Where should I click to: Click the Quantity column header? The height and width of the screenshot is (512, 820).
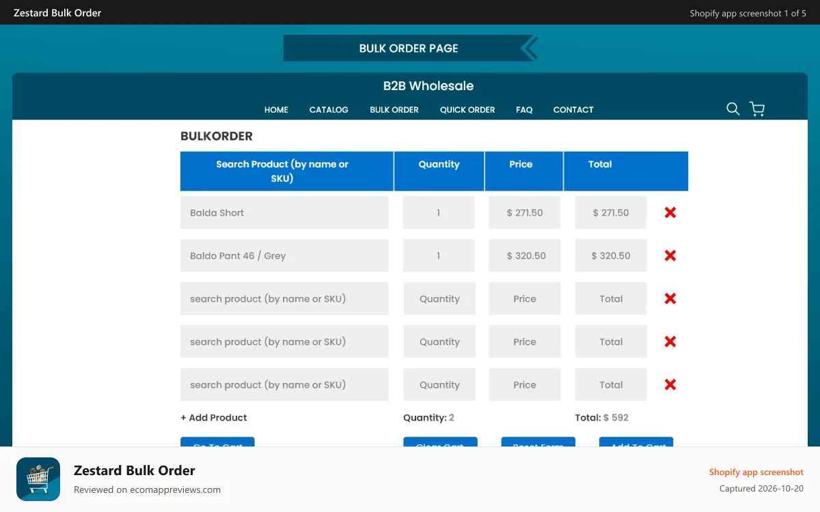pos(439,171)
